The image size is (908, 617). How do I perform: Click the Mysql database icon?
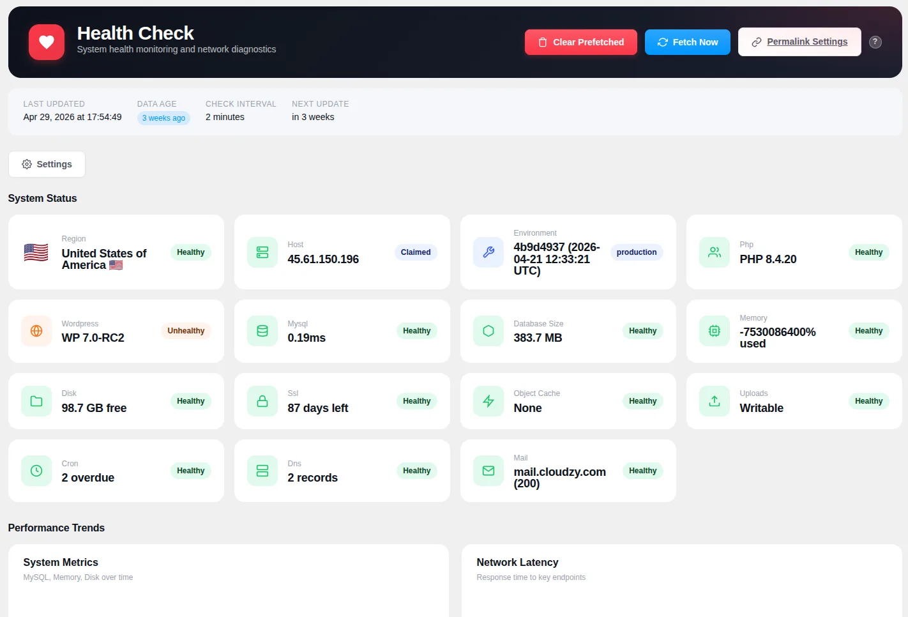pos(262,331)
